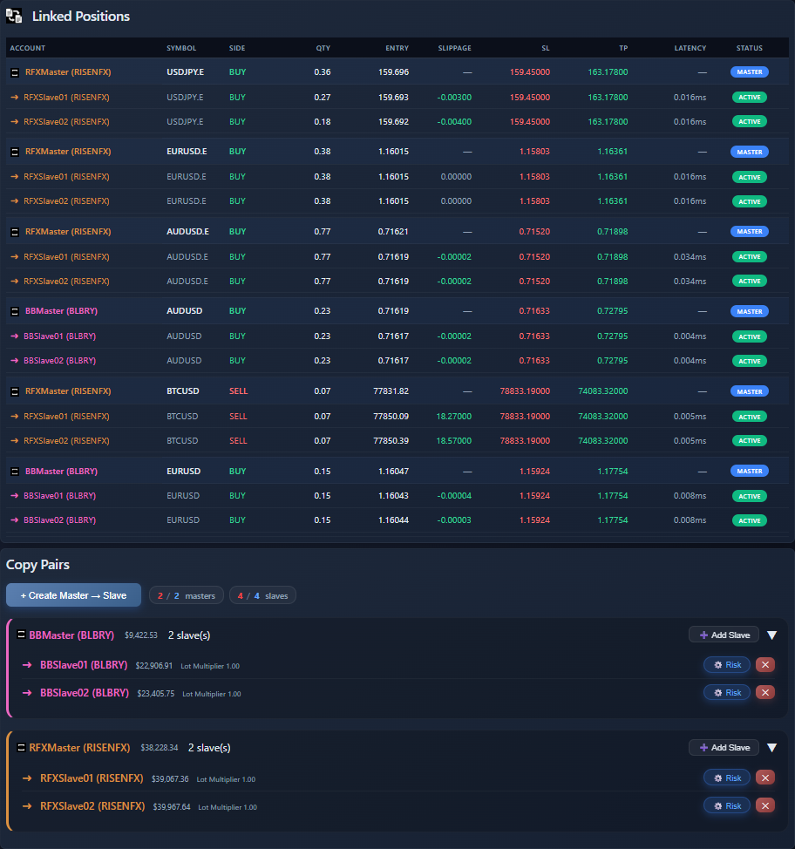795x849 pixels.
Task: Open Risk settings for BBSlave01
Action: [x=727, y=665]
